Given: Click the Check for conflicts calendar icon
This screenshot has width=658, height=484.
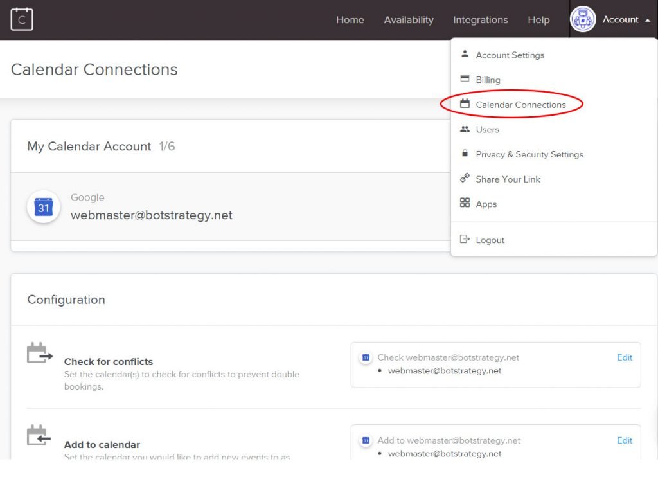Looking at the screenshot, I should pyautogui.click(x=39, y=354).
